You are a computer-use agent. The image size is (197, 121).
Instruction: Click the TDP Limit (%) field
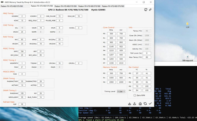[x=147, y=53]
